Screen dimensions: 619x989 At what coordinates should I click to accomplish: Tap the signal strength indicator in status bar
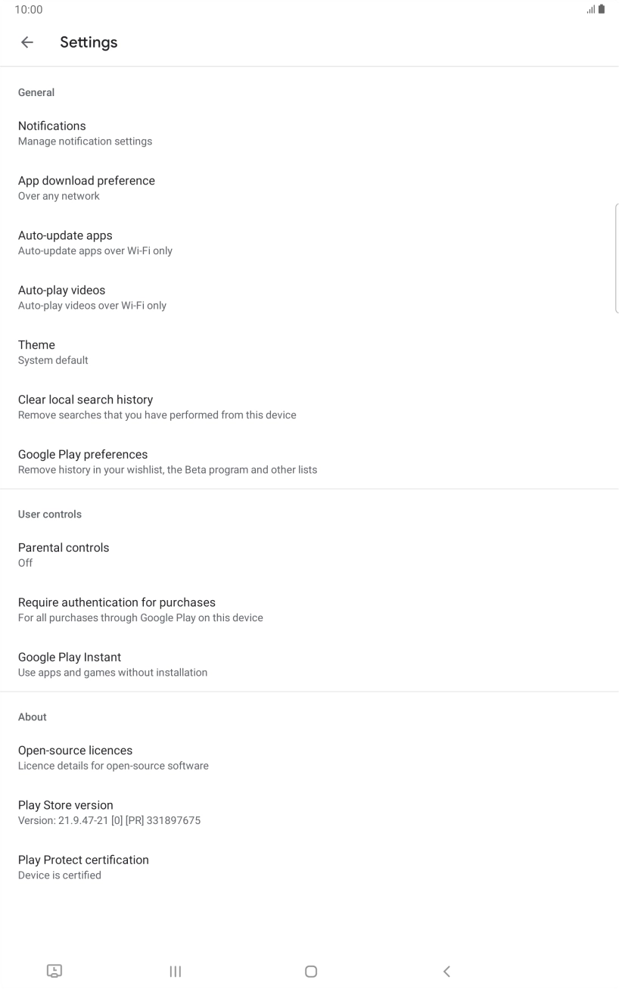tap(589, 10)
